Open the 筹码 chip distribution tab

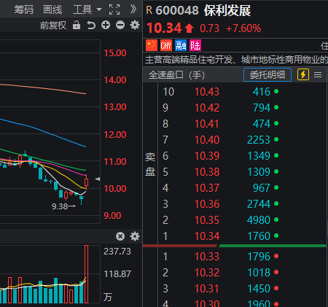23,9
